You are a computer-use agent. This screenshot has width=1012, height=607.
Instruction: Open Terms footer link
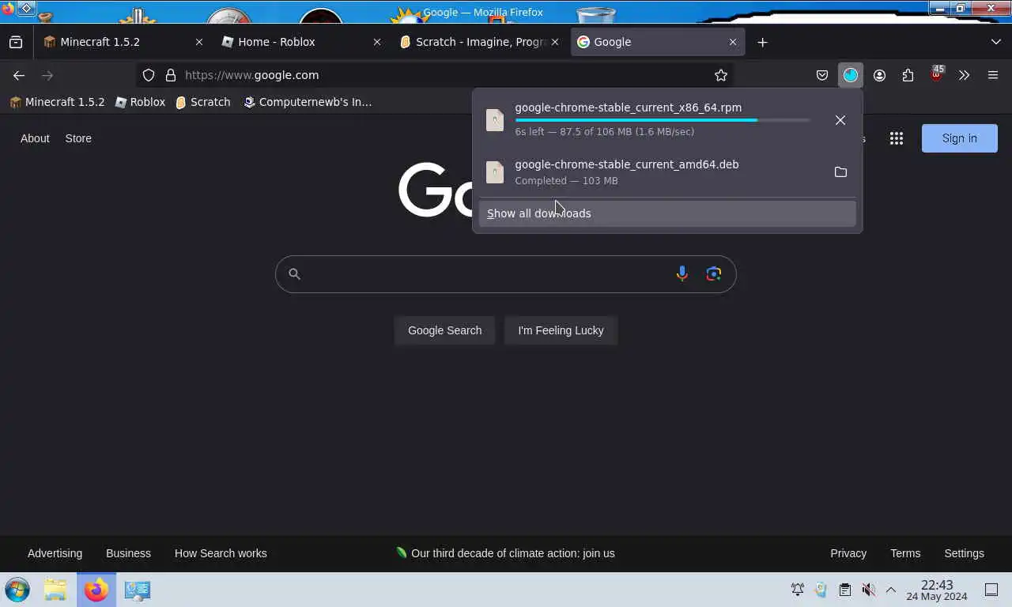point(905,553)
